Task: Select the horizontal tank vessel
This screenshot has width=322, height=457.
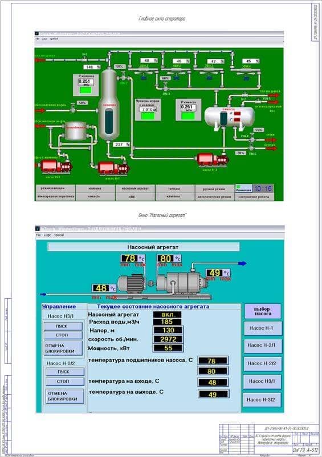Action: [x=229, y=118]
